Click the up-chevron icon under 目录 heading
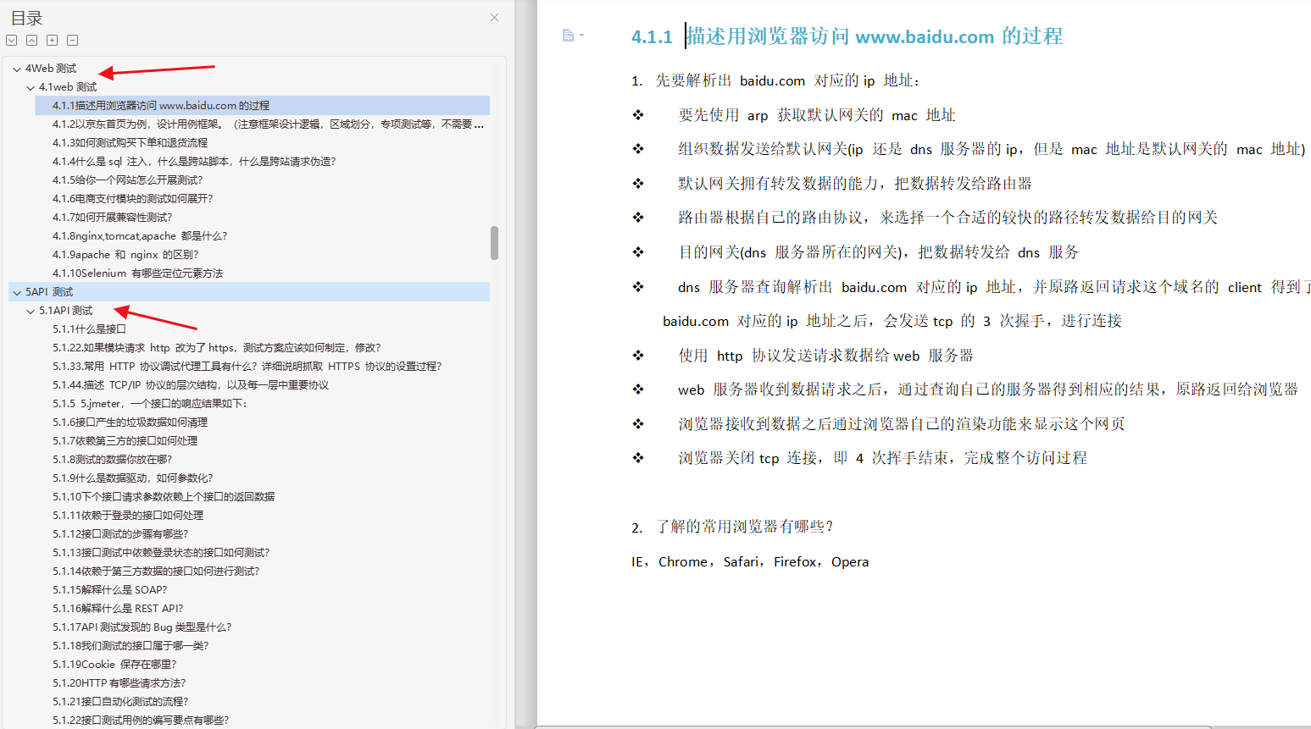The width and height of the screenshot is (1311, 729). pyautogui.click(x=31, y=40)
